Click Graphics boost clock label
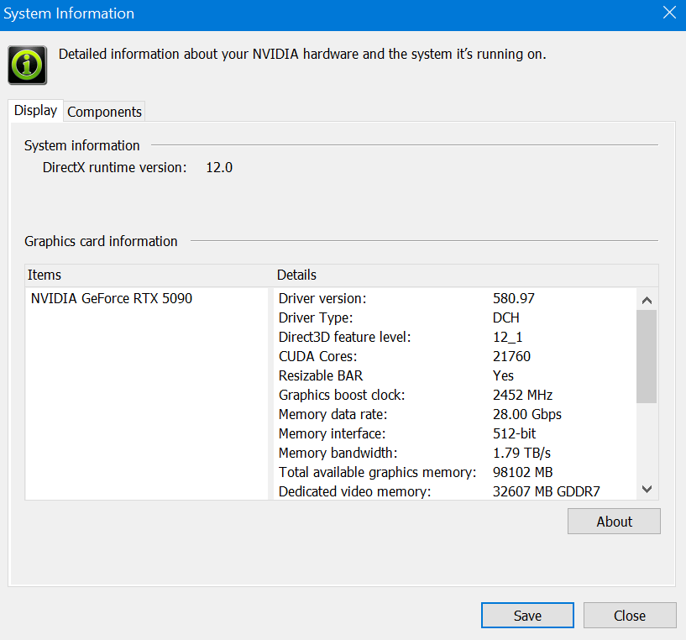The width and height of the screenshot is (686, 640). coord(342,395)
